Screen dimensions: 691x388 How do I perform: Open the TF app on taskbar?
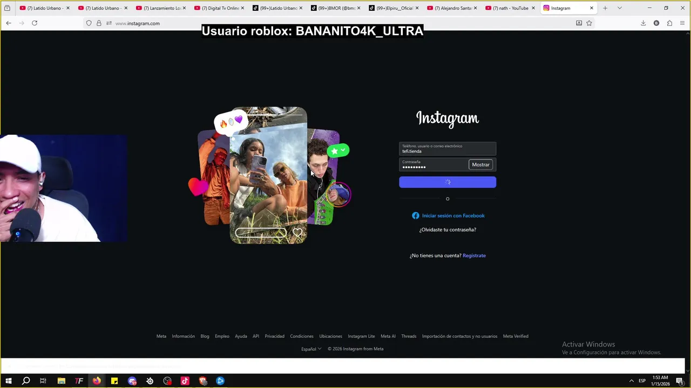coord(79,380)
